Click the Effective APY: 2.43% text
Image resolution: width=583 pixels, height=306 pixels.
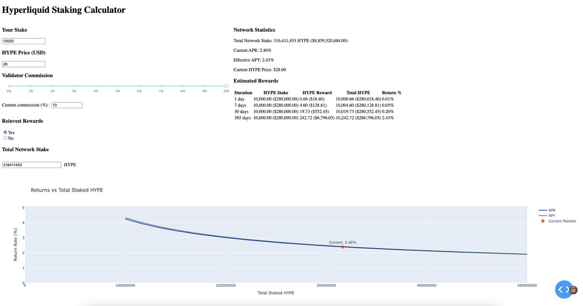coord(254,60)
